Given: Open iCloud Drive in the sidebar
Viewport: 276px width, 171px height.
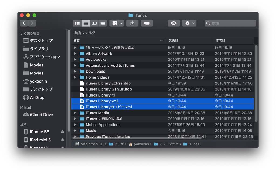Looking at the screenshot, I should point(38,115).
